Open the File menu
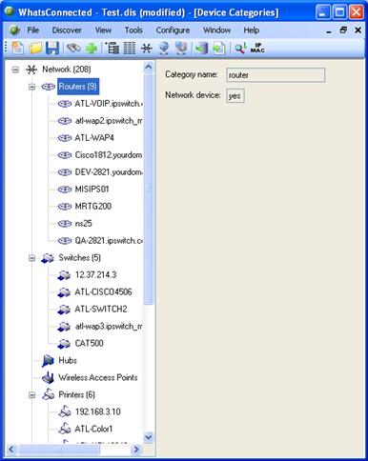The height and width of the screenshot is (461, 368). coord(32,30)
